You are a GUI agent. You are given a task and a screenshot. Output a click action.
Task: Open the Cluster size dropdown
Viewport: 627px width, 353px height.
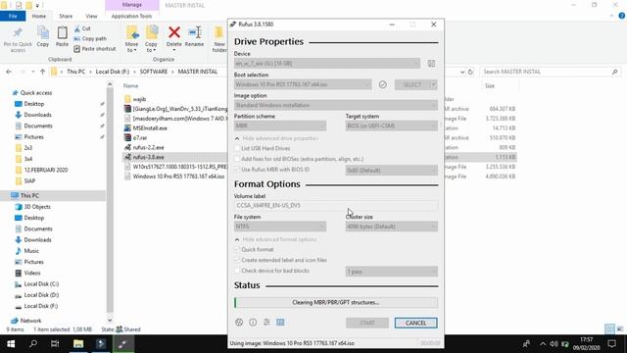click(392, 227)
